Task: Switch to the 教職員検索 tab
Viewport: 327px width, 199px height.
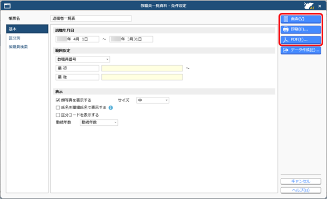Action: 27,47
